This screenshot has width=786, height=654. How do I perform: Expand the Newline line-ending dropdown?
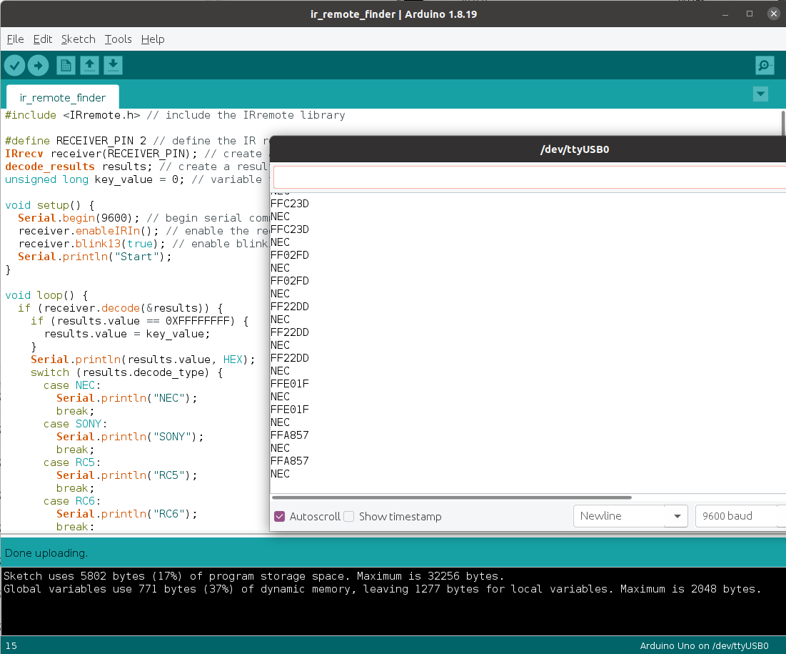(x=630, y=516)
